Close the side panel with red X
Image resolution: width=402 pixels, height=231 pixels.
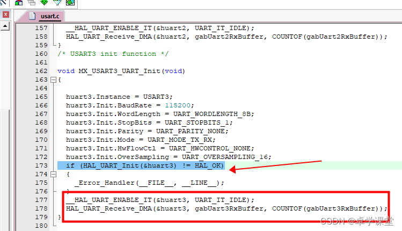tap(5, 15)
